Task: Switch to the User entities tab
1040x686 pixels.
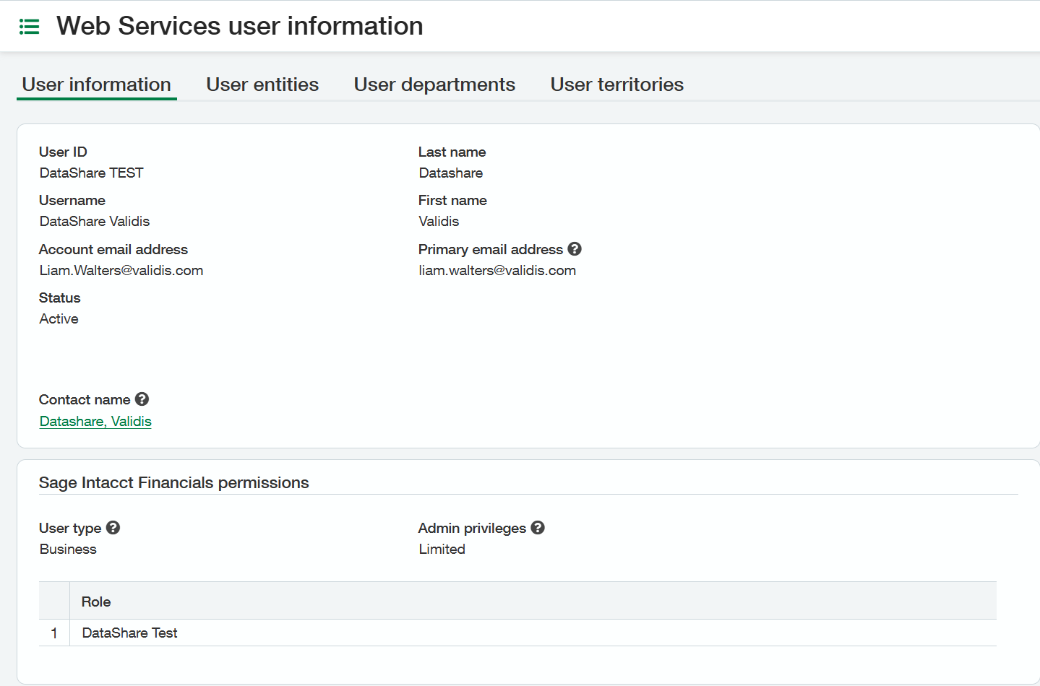Action: click(262, 84)
